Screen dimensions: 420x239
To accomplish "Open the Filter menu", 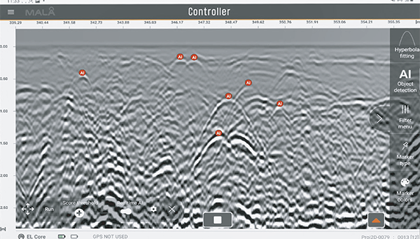I will tap(405, 116).
